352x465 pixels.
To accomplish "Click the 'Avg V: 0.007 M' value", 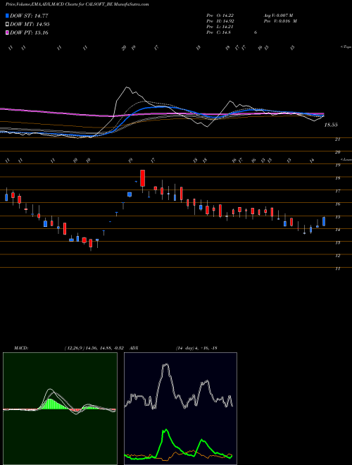I will coord(278,15).
